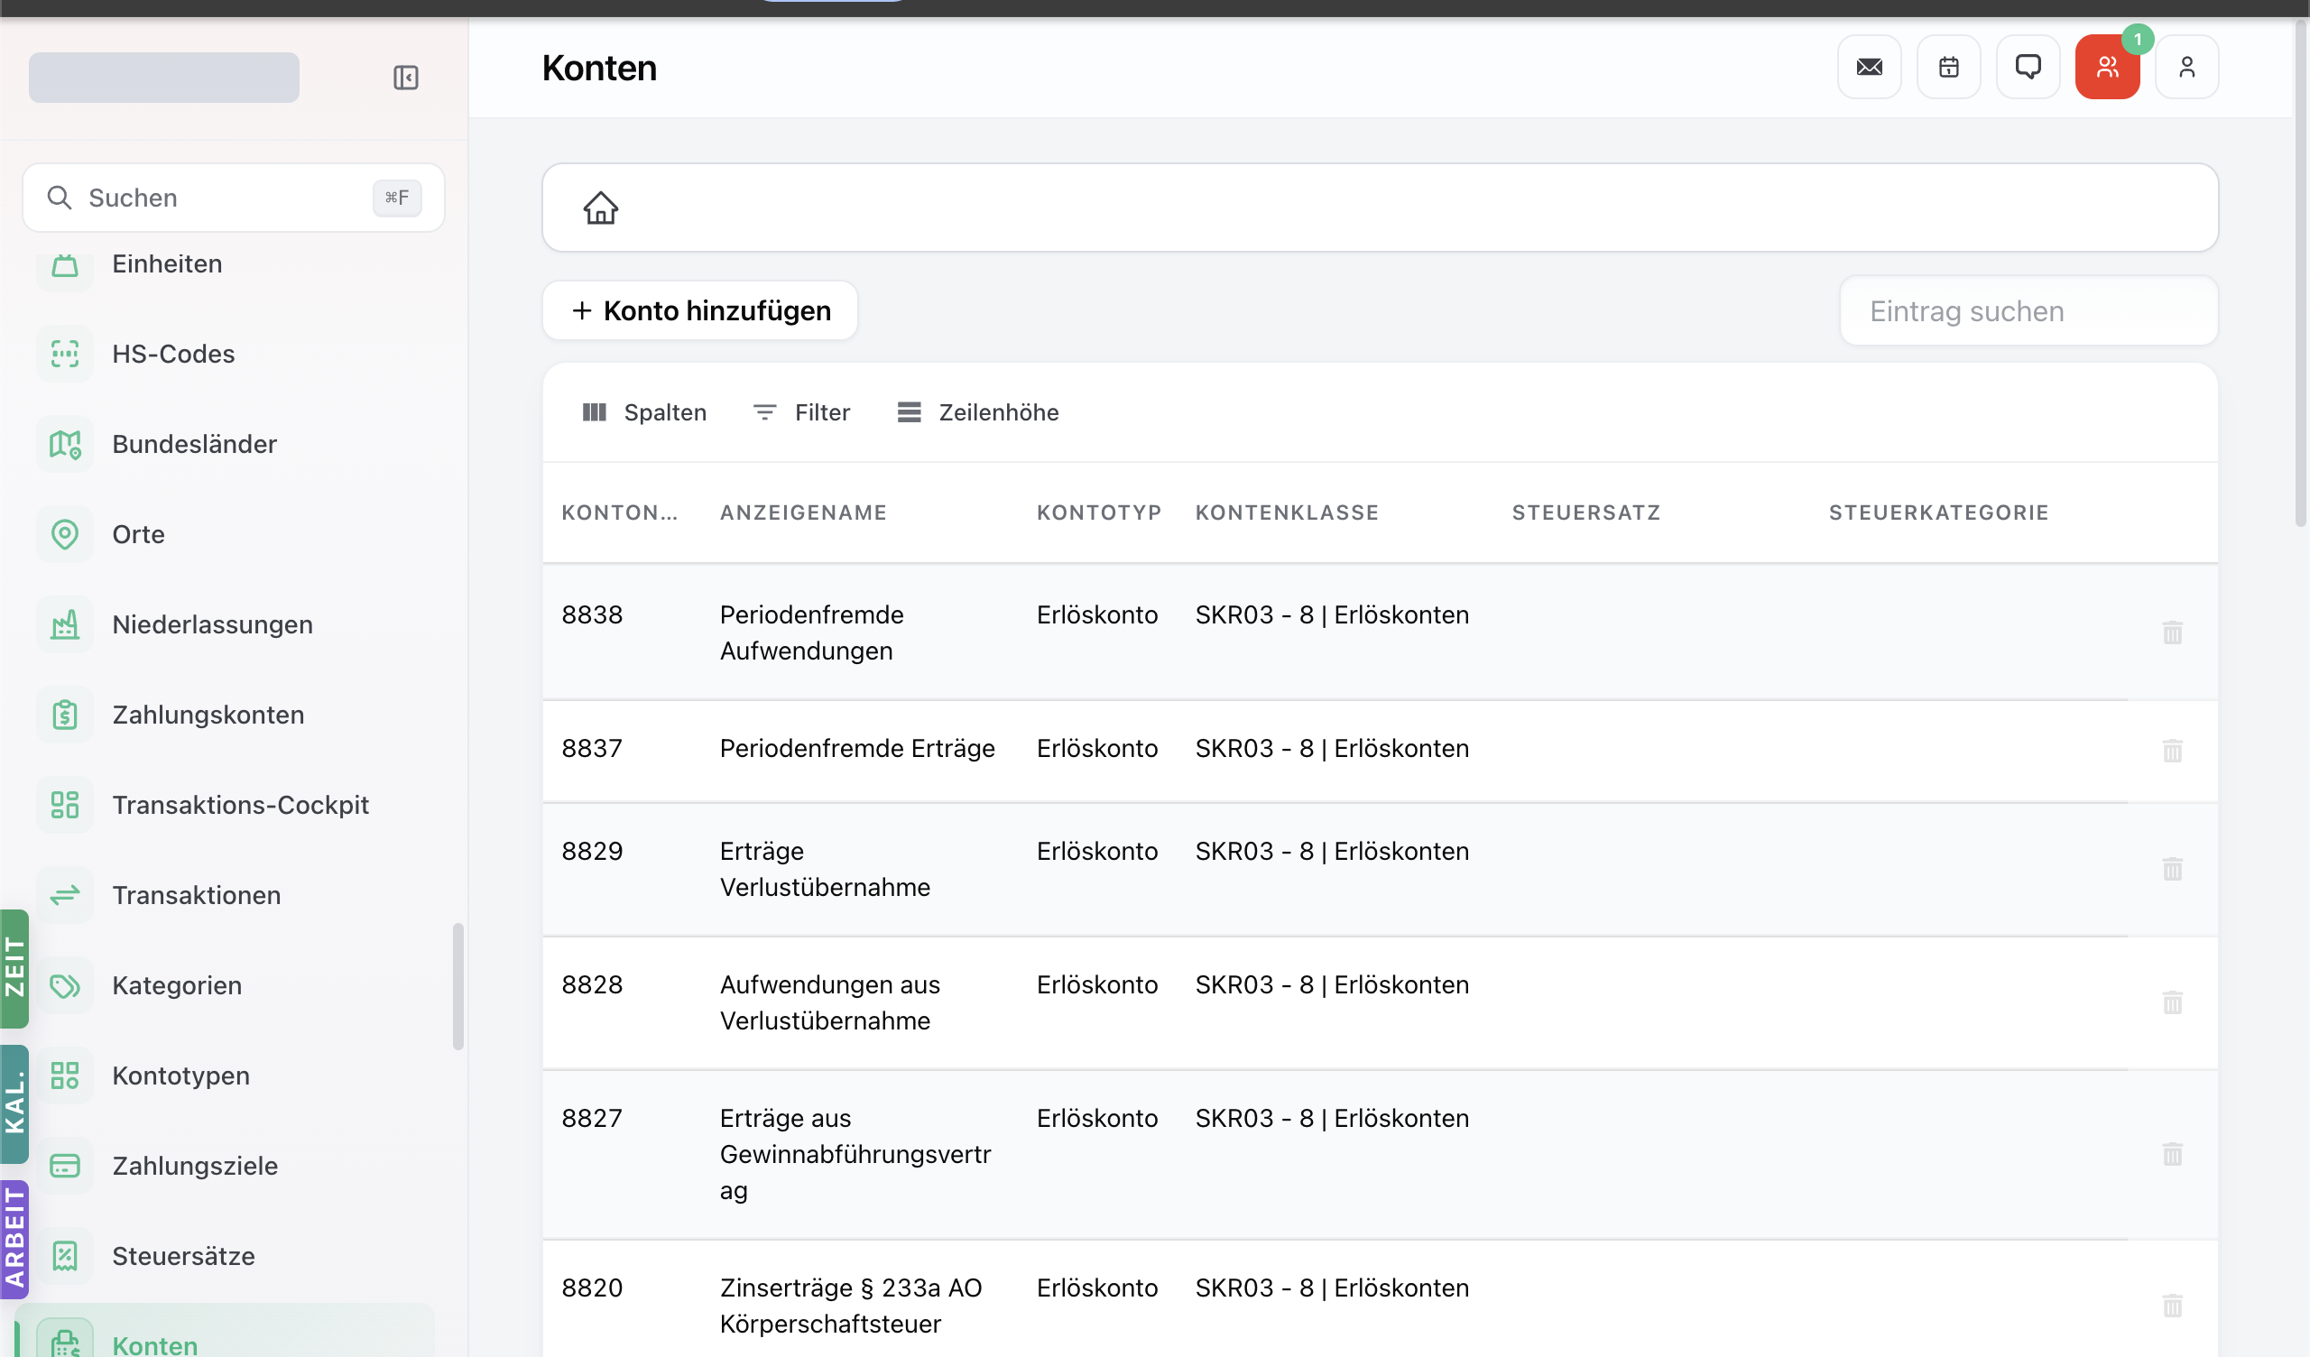2310x1357 pixels.
Task: Click the Steuersätze receipt icon
Action: coord(65,1256)
